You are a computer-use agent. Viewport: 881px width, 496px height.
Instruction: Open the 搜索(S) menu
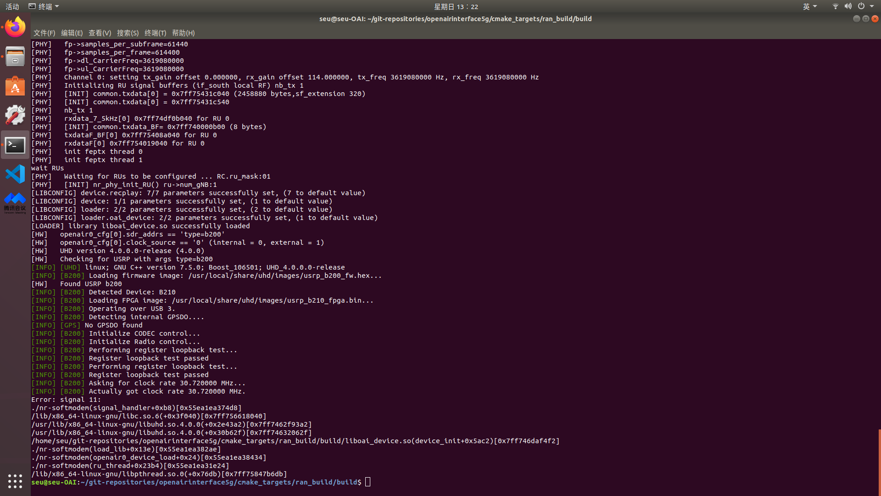tap(128, 33)
